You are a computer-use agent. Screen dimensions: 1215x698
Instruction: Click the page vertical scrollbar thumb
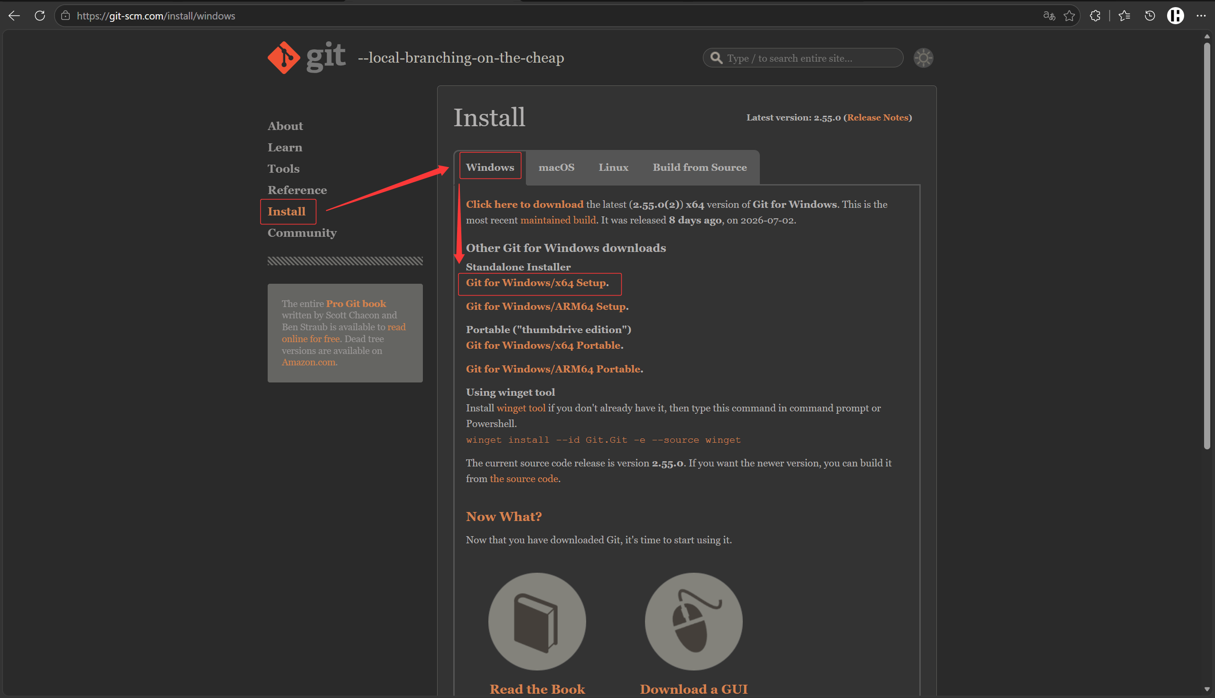(1207, 246)
